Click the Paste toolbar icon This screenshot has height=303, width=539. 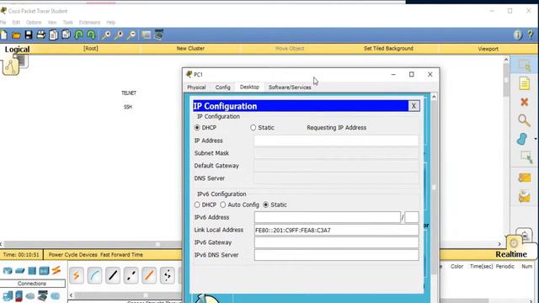(66, 35)
